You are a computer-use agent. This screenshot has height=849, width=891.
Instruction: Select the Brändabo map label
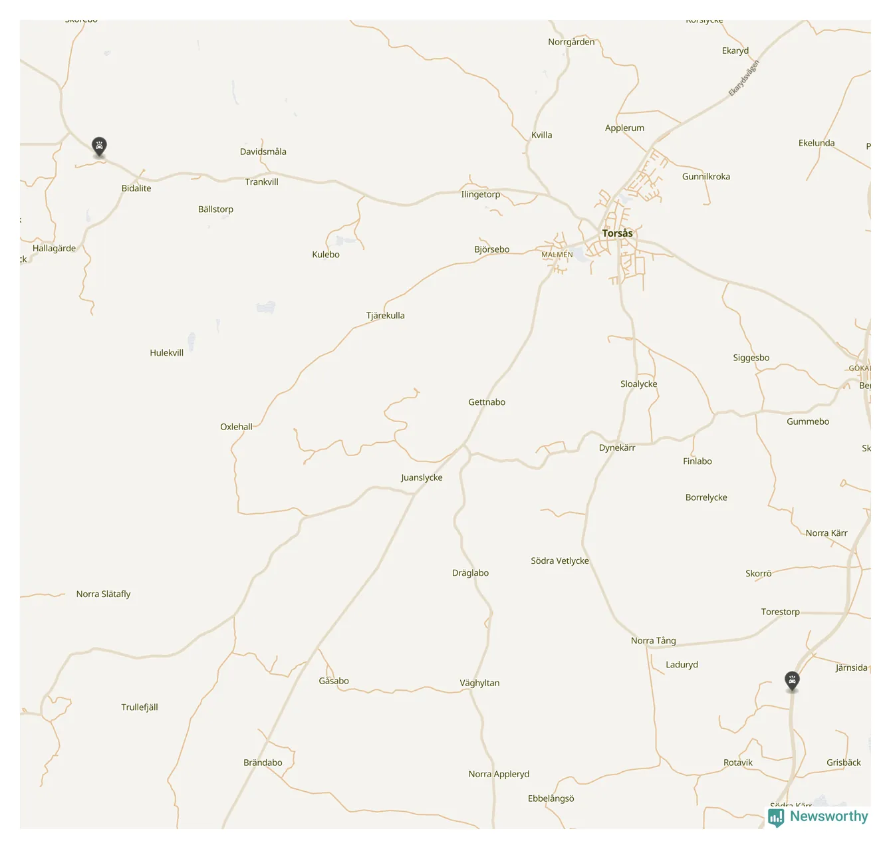[263, 763]
